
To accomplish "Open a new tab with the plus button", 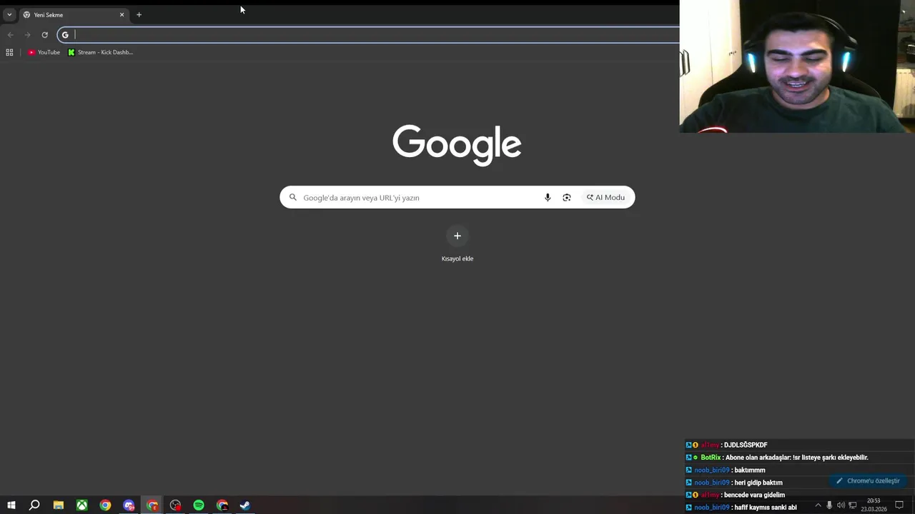I will [x=139, y=14].
